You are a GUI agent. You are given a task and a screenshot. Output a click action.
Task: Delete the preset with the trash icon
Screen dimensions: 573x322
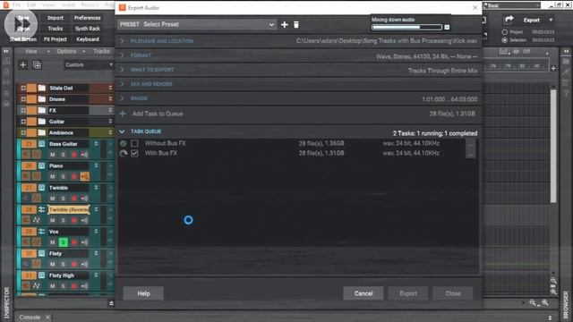[x=296, y=24]
